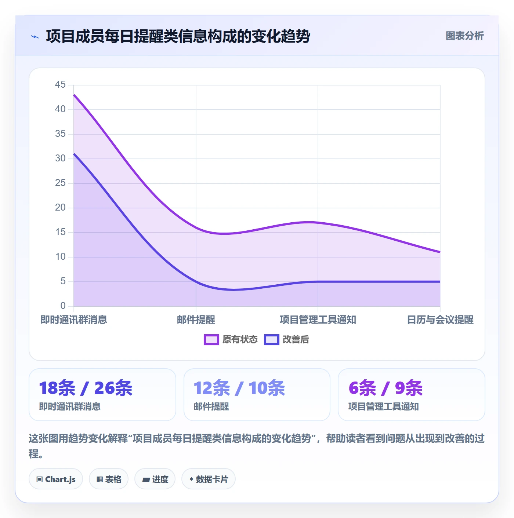
Task: Click the description paragraph below the cards
Action: click(257, 446)
